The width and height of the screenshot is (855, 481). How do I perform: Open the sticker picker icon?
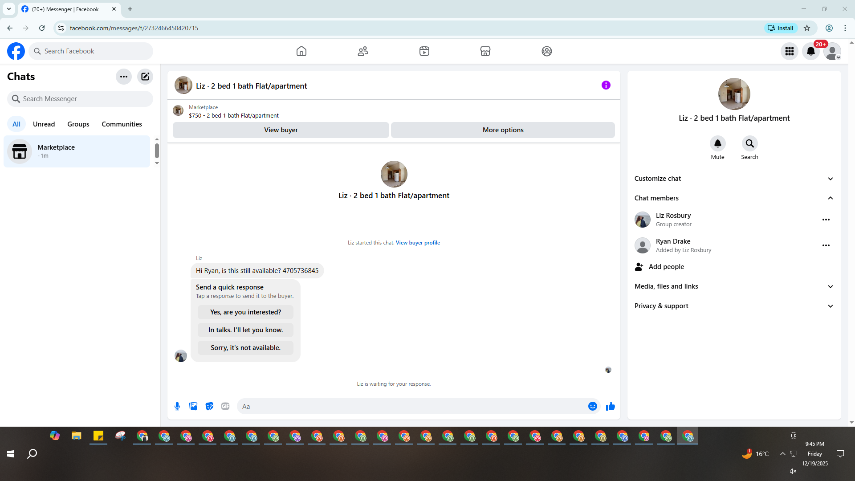(x=209, y=406)
